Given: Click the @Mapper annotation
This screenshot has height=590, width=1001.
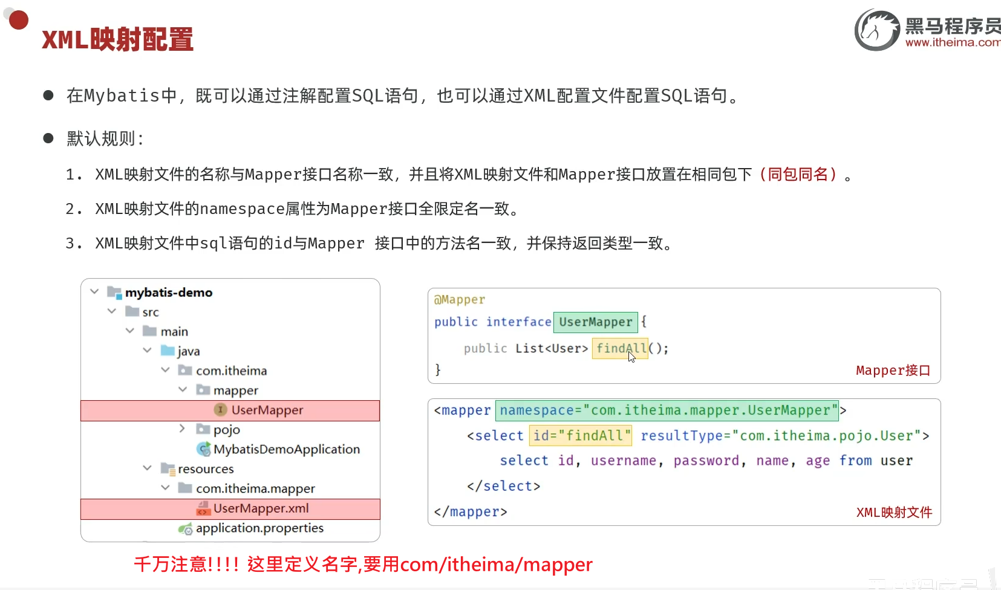Looking at the screenshot, I should point(460,300).
